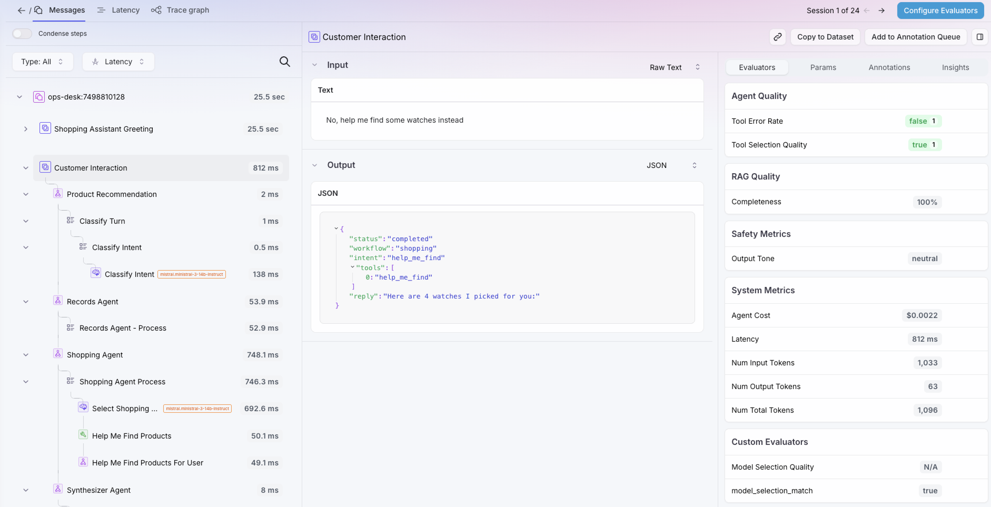Click Customer Interaction header icon
991x507 pixels.
[x=314, y=37]
